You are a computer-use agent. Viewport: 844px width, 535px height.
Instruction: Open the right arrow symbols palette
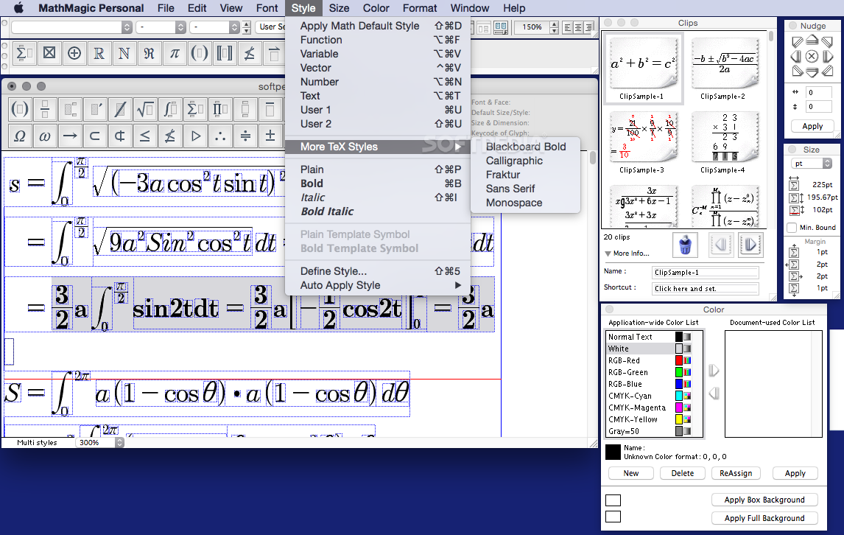tap(70, 136)
